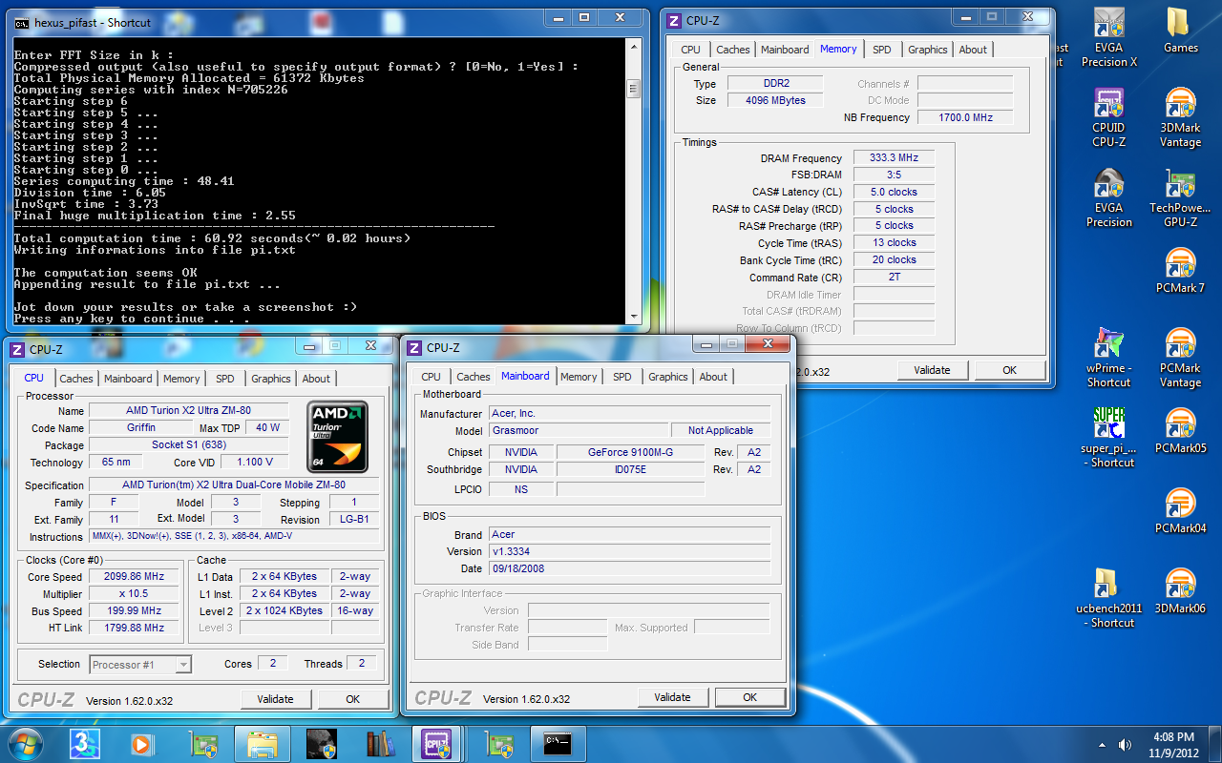Click console window vertical scrollbar thumb
1222x763 pixels.
[633, 89]
